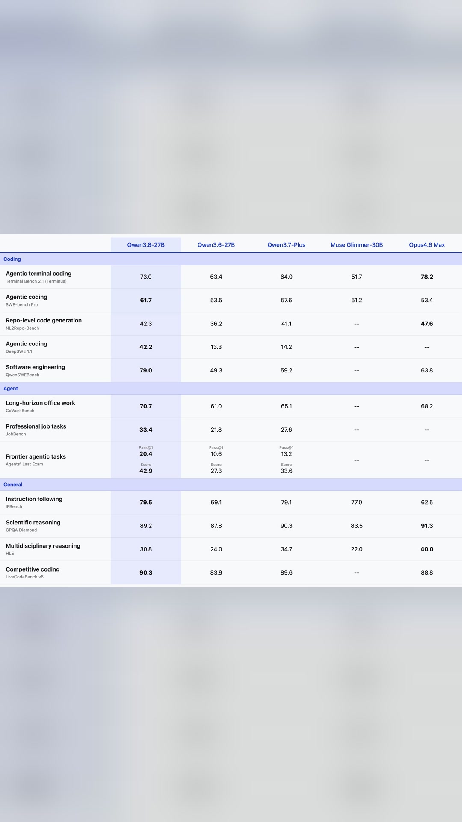The width and height of the screenshot is (462, 822).
Task: Click the 22.0 HLE score
Action: 357,549
